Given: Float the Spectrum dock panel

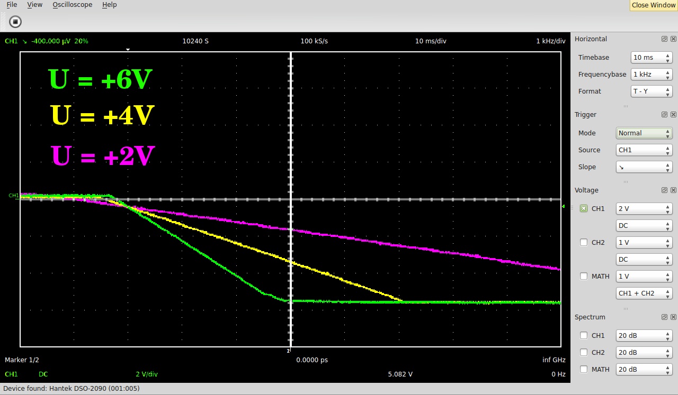Looking at the screenshot, I should tap(664, 317).
